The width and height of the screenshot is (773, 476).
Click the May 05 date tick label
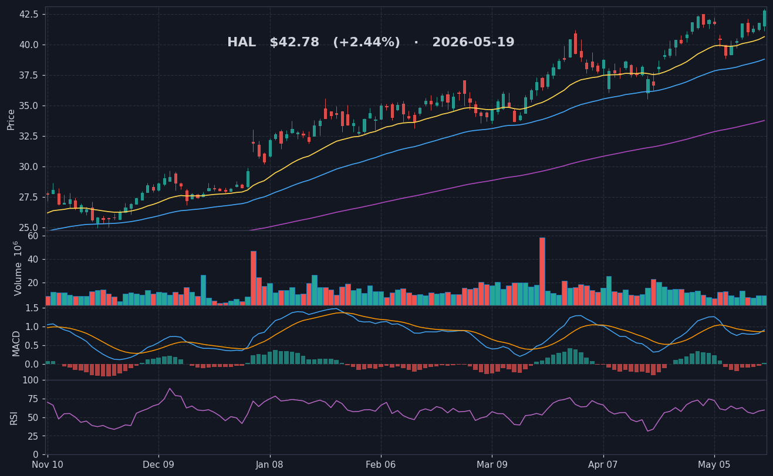click(x=714, y=465)
